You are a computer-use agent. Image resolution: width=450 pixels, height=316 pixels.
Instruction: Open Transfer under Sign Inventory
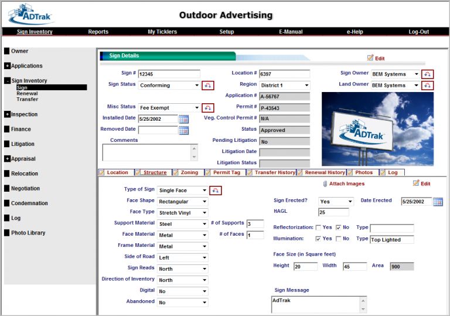pos(28,99)
